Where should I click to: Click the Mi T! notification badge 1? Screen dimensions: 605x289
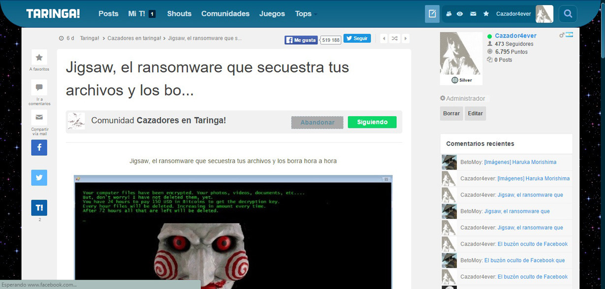point(152,14)
